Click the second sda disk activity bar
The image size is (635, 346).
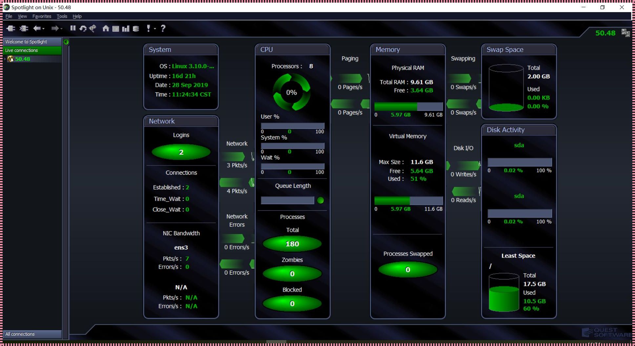coord(520,213)
